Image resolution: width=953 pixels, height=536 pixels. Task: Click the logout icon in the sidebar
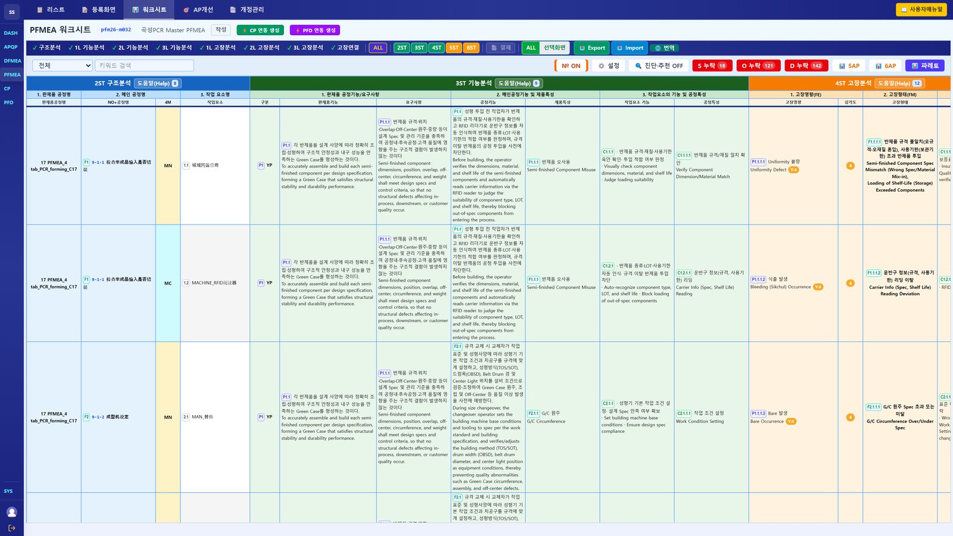pyautogui.click(x=12, y=528)
